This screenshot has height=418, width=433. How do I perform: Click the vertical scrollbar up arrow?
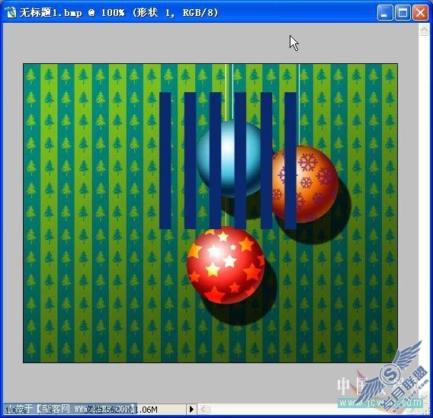[x=424, y=30]
